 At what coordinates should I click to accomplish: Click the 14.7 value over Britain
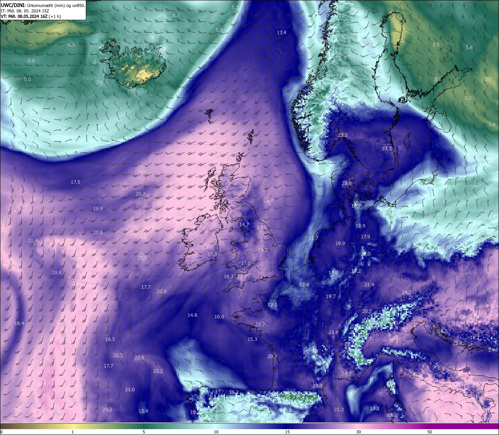click(244, 225)
